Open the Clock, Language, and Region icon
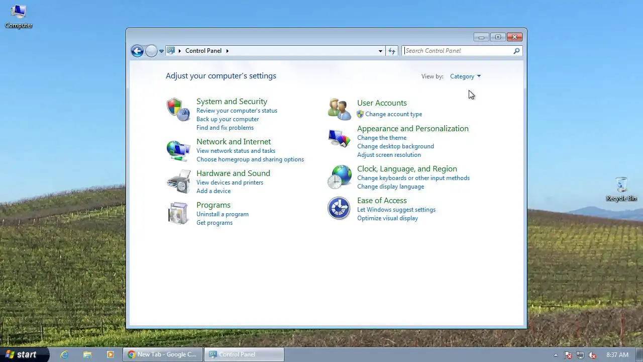Image resolution: width=643 pixels, height=362 pixels. pyautogui.click(x=339, y=177)
